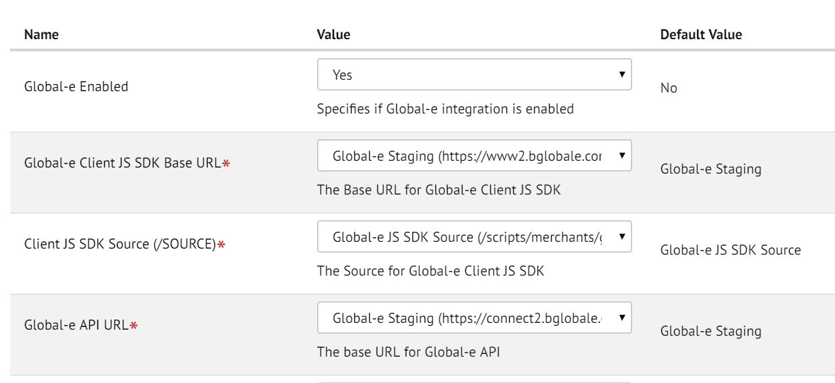835x383 pixels.
Task: Click the Global-e JS SDK Source default value
Action: coord(730,250)
